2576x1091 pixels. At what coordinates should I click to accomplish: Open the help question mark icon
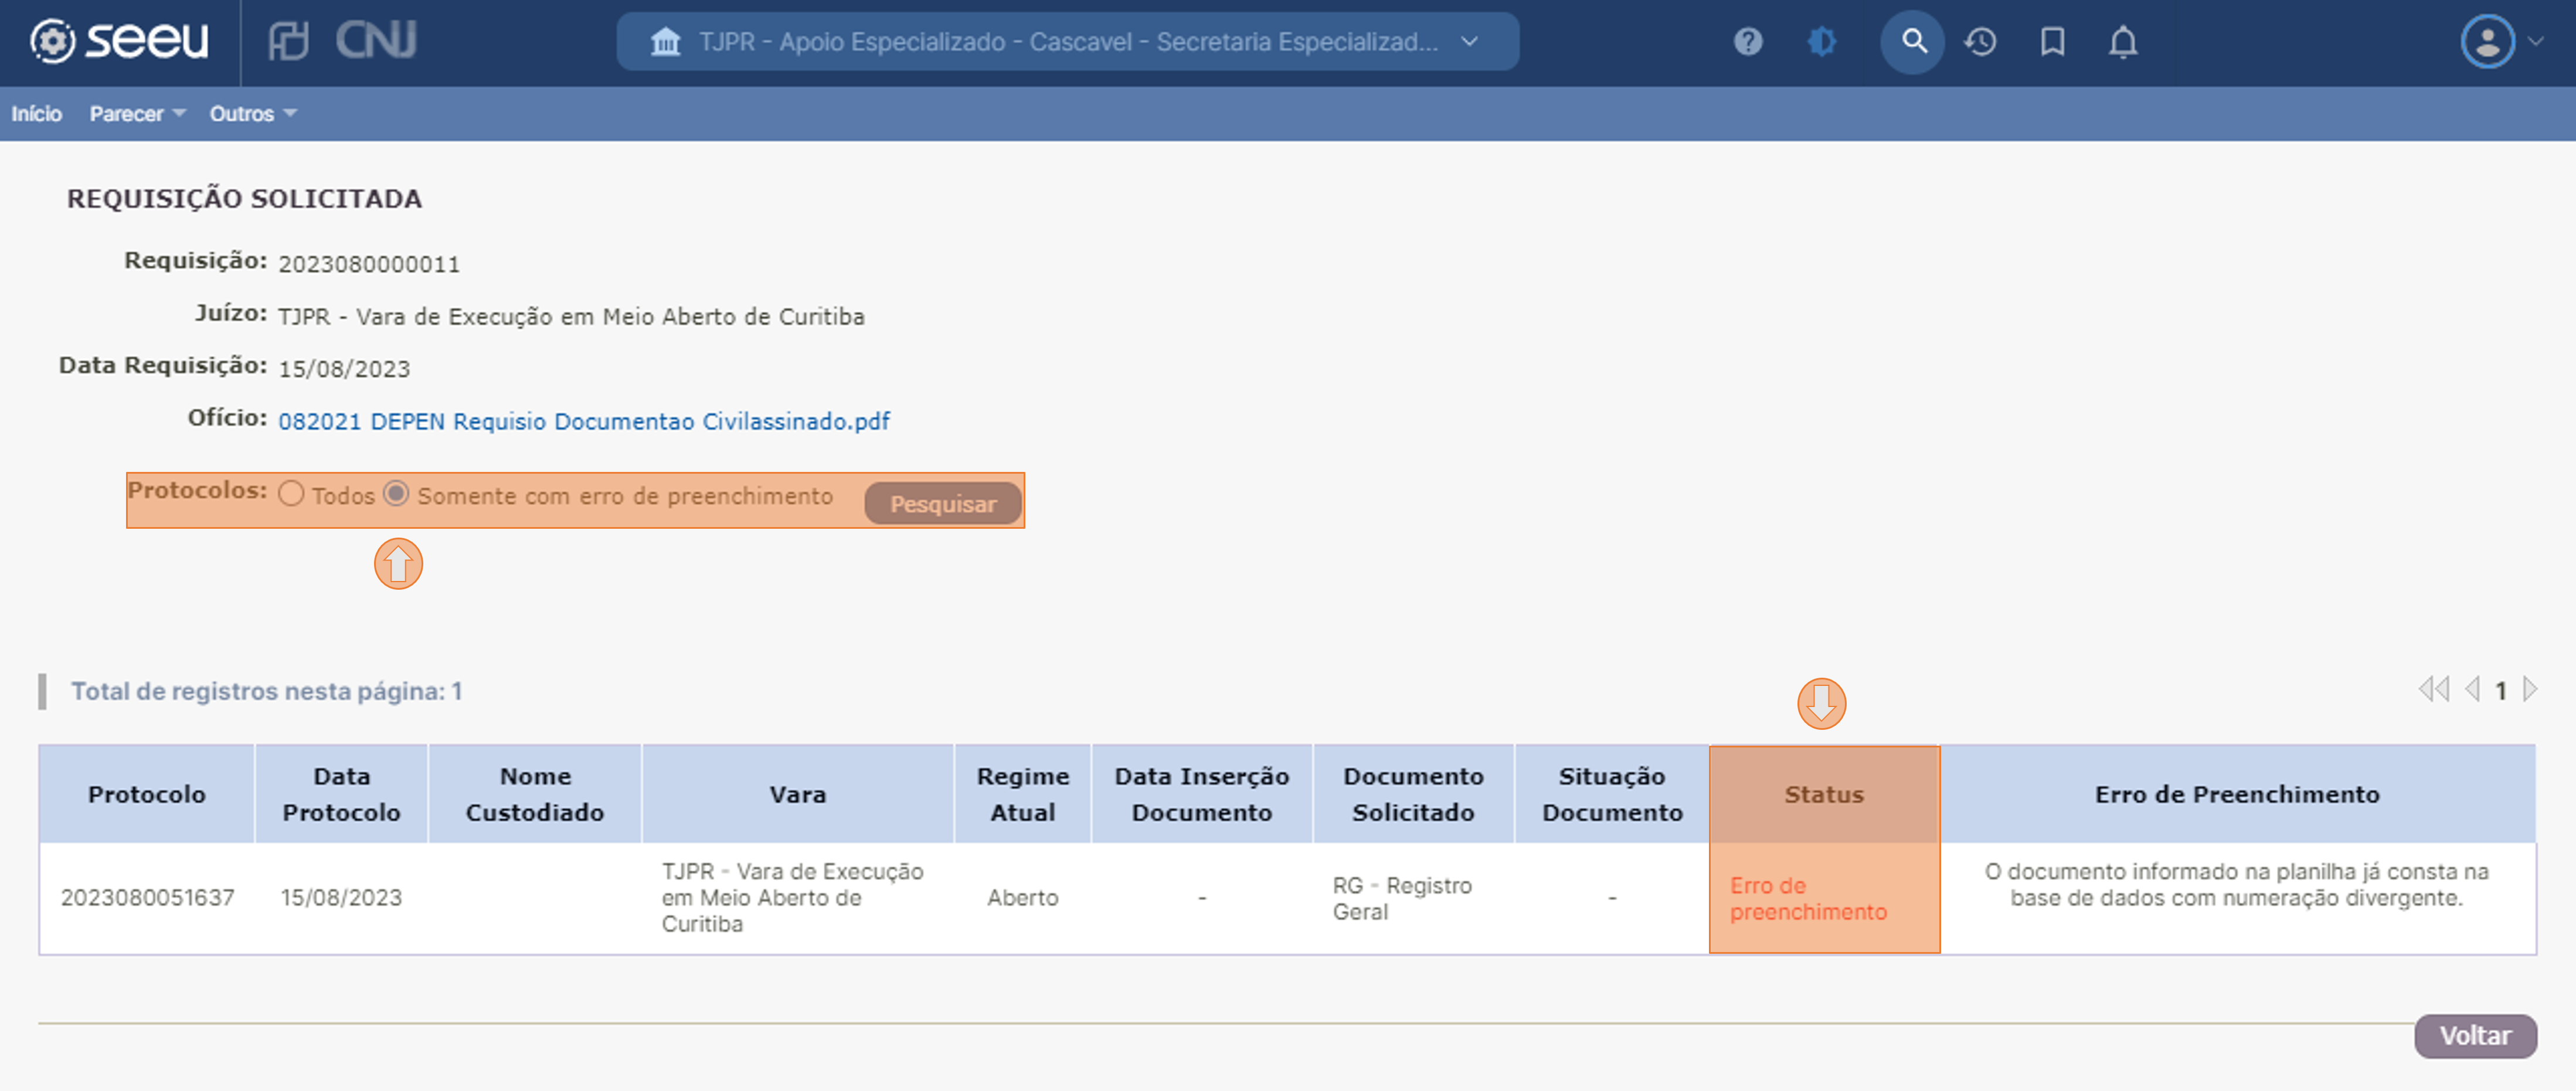click(1747, 42)
